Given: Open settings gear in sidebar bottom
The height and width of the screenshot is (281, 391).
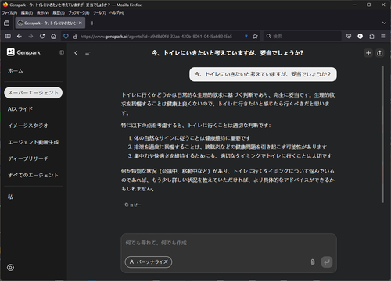Looking at the screenshot, I should (10, 267).
